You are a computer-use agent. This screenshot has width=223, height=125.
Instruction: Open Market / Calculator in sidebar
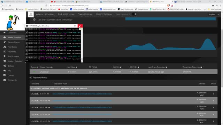click(x=15, y=61)
